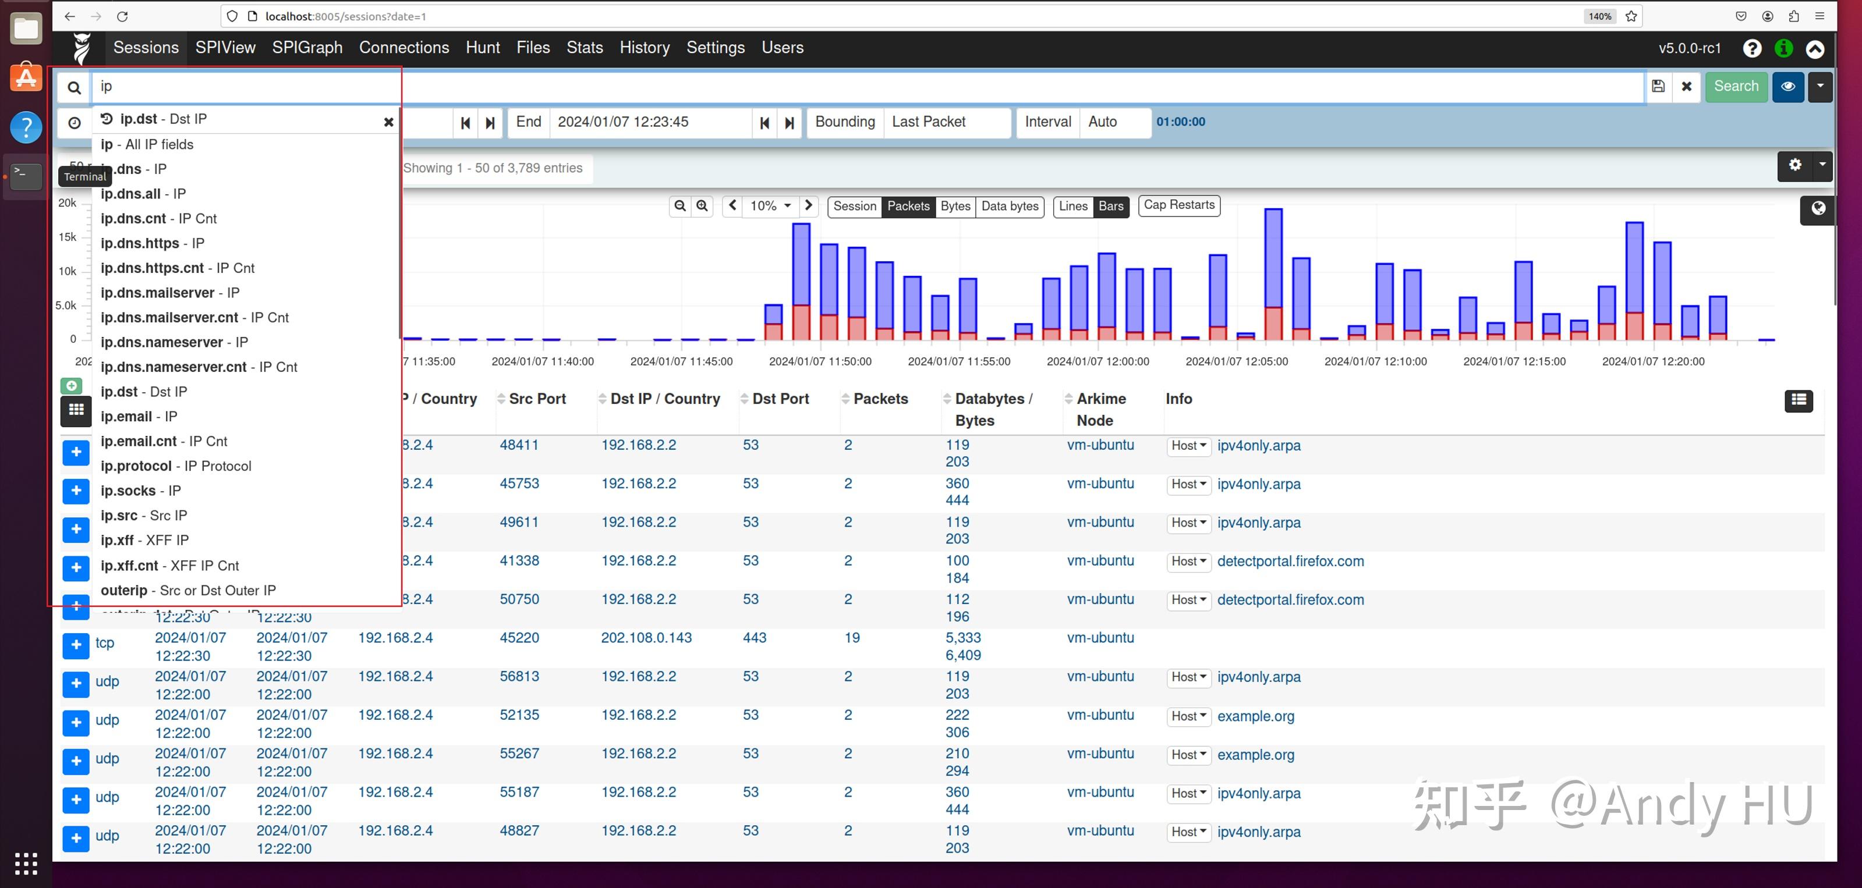1862x888 pixels.
Task: Toggle Cap Restarts display
Action: tap(1178, 205)
